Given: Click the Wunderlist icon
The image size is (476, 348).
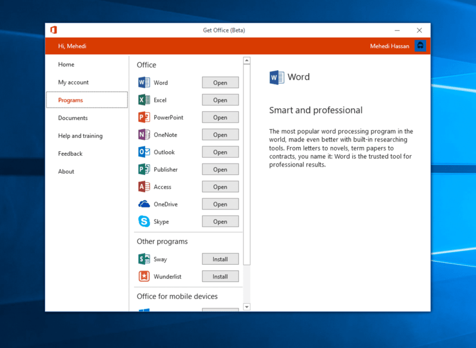Looking at the screenshot, I should 143,276.
